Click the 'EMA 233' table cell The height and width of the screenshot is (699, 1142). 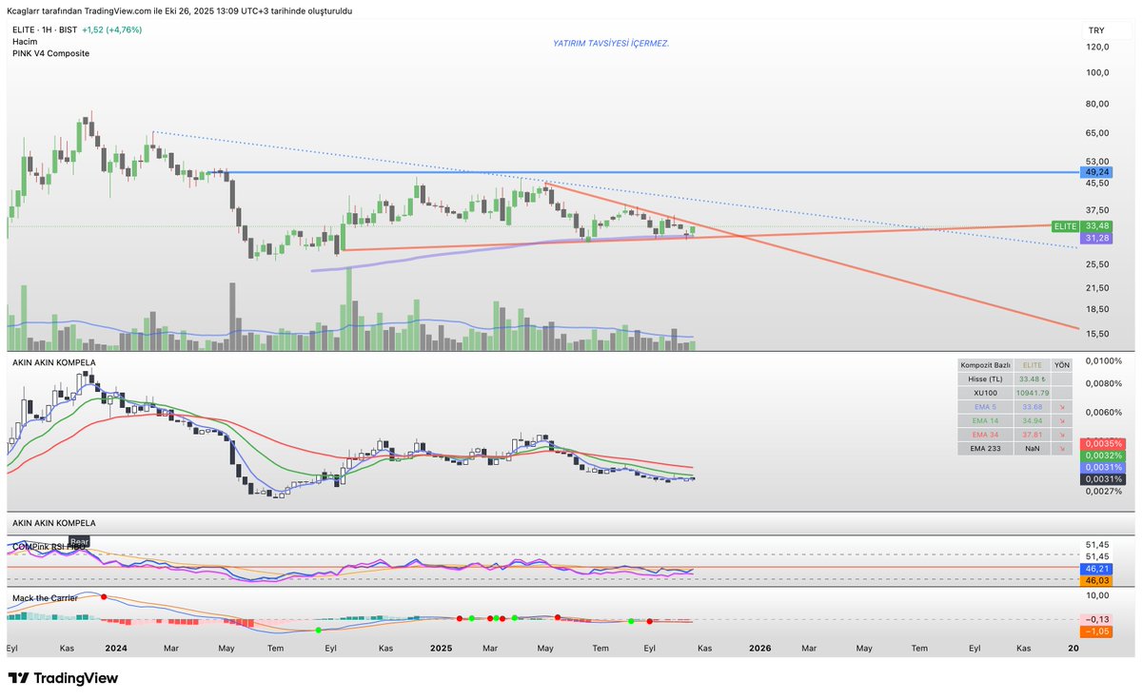(x=985, y=447)
